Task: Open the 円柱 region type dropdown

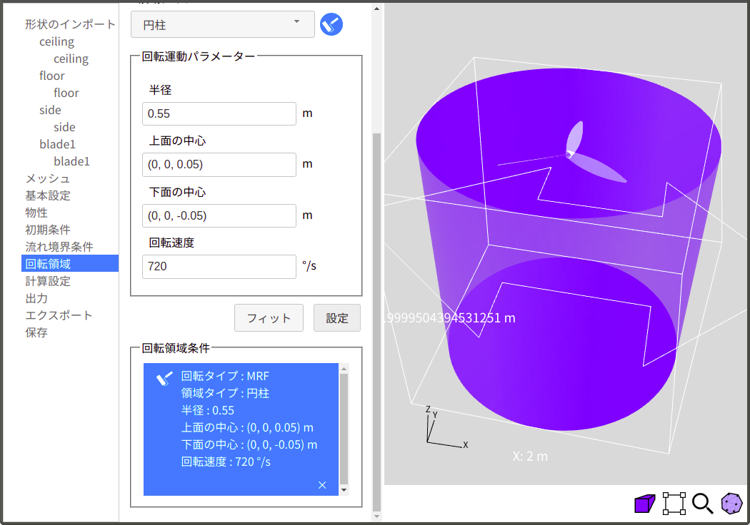Action: coord(222,24)
